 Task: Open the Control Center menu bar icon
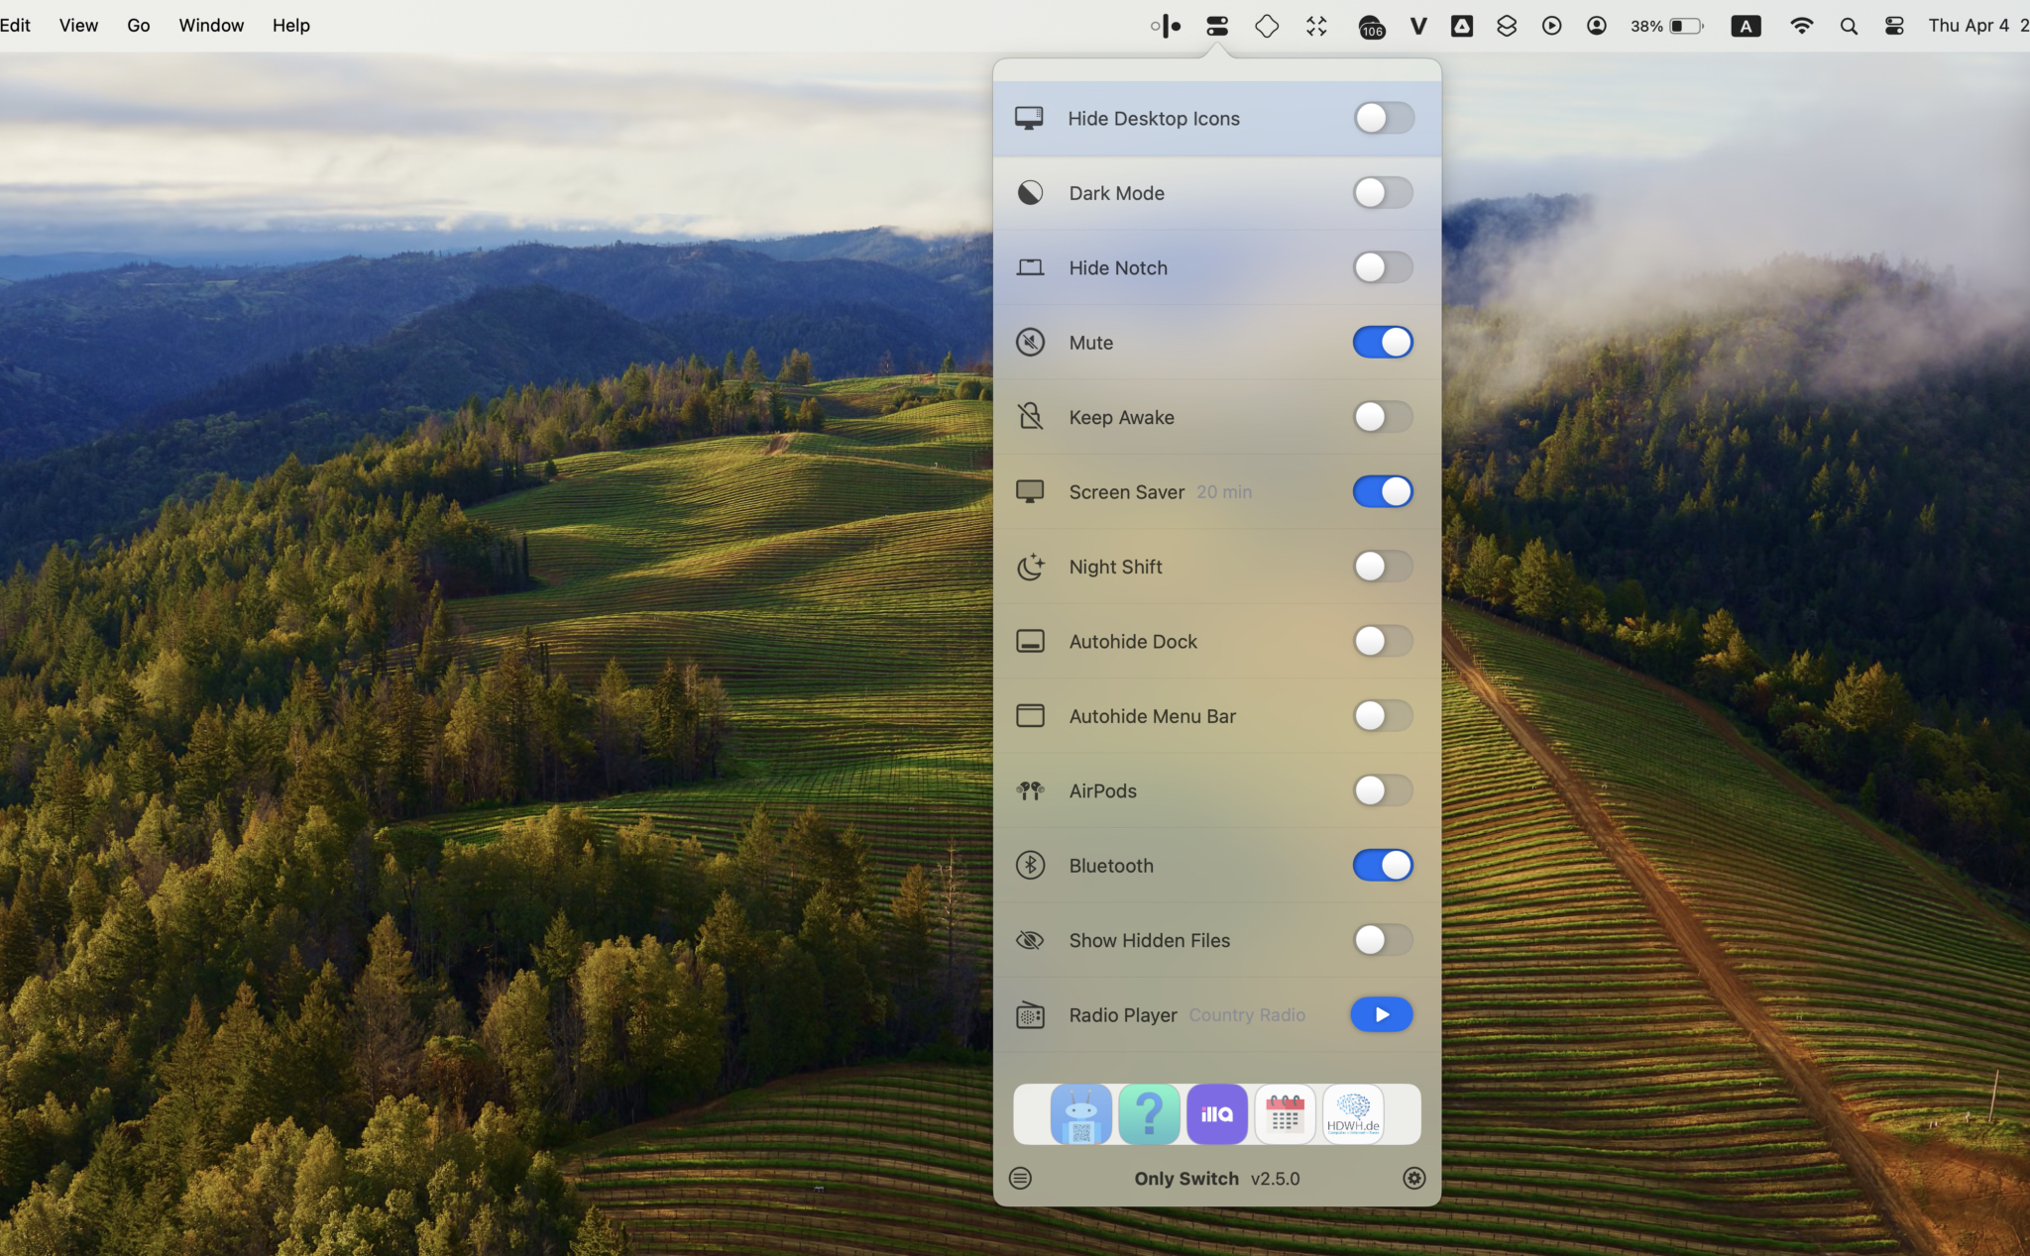tap(1894, 26)
